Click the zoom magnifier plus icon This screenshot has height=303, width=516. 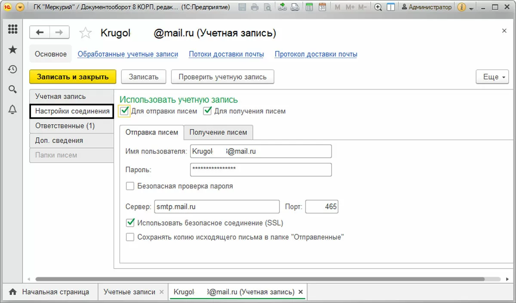pos(378,7)
